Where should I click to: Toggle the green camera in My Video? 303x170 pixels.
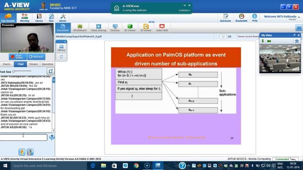[x=269, y=41]
